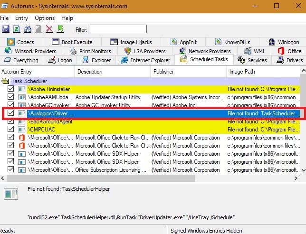Viewport: 306px width, 234px height.
Task: Open Network Providers tab
Action: tap(205, 51)
